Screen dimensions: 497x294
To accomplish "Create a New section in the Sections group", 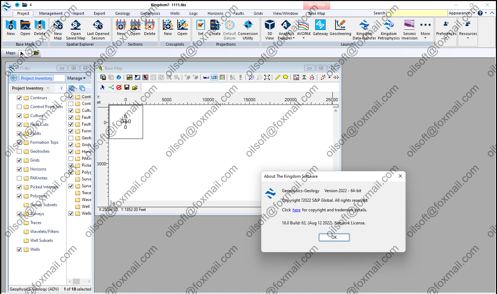I will [x=121, y=27].
